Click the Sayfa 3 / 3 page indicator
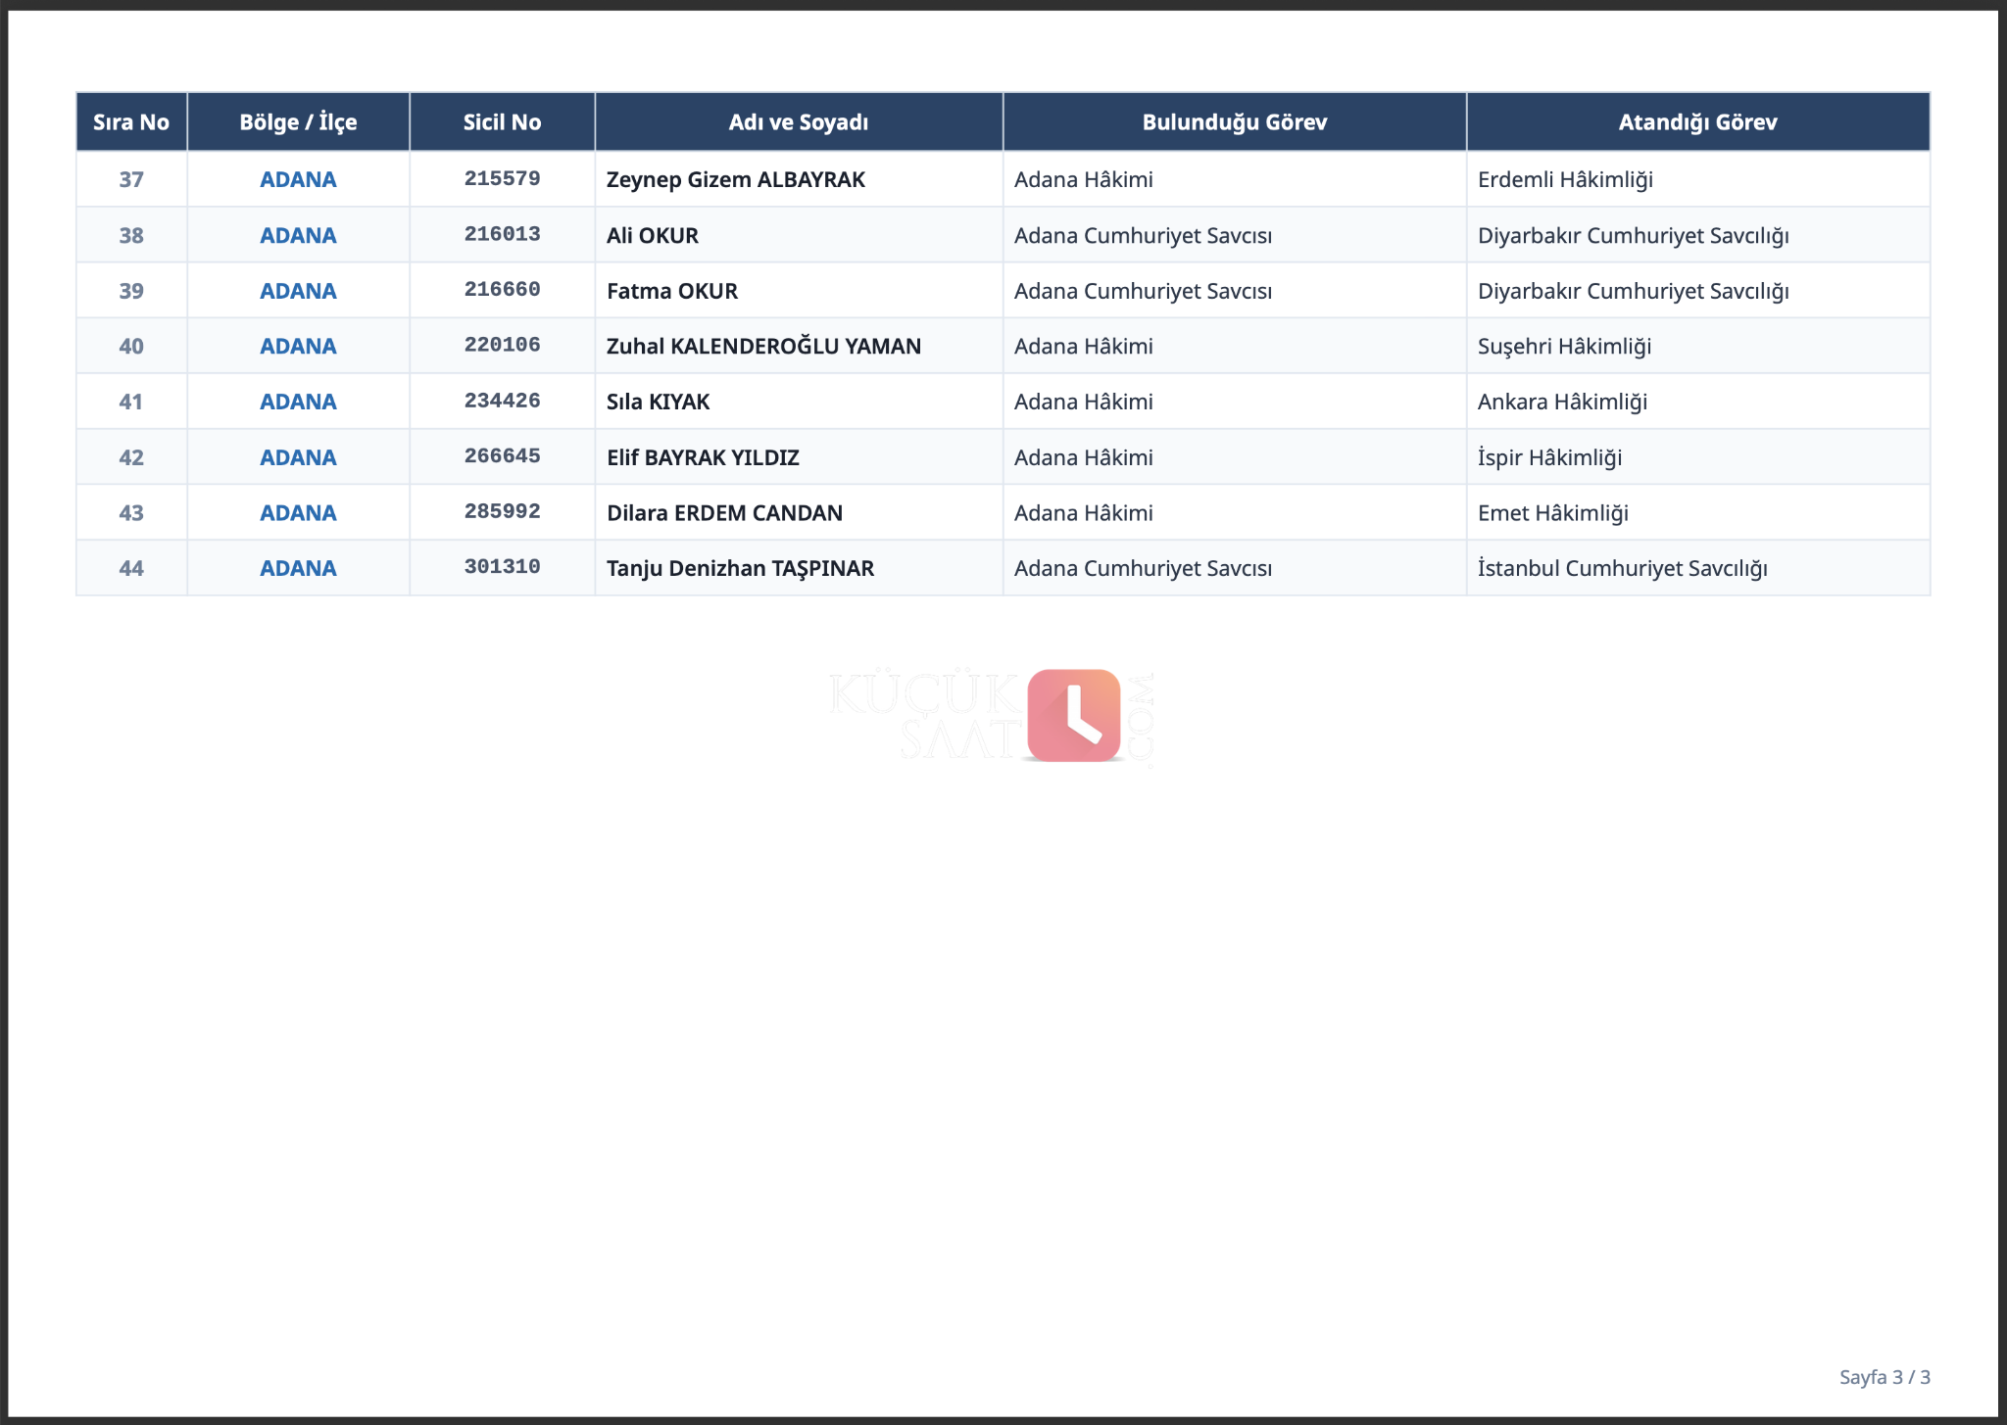The height and width of the screenshot is (1425, 2007). [1885, 1377]
